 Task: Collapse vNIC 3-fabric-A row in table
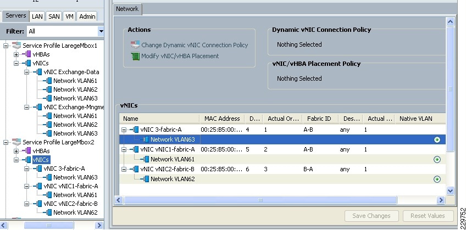click(125, 130)
